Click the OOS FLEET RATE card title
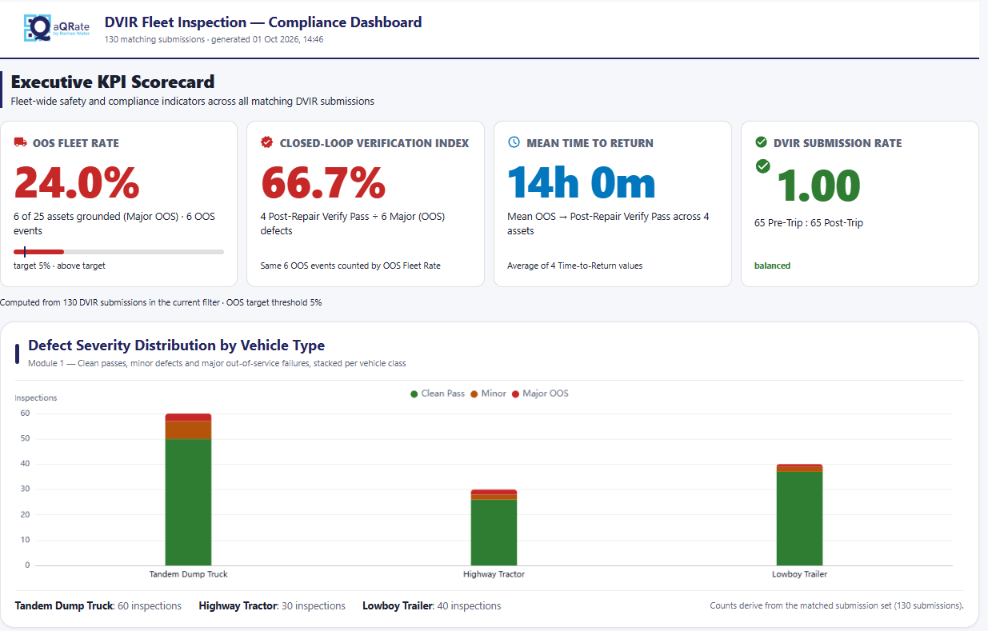This screenshot has width=988, height=631. (76, 143)
